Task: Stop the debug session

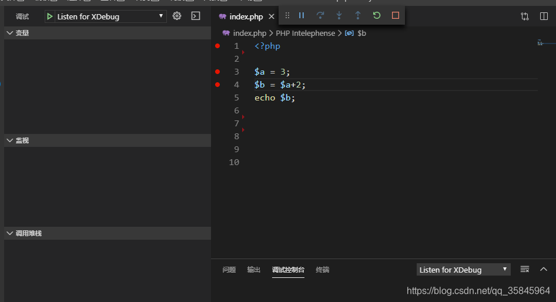Action: tap(396, 15)
